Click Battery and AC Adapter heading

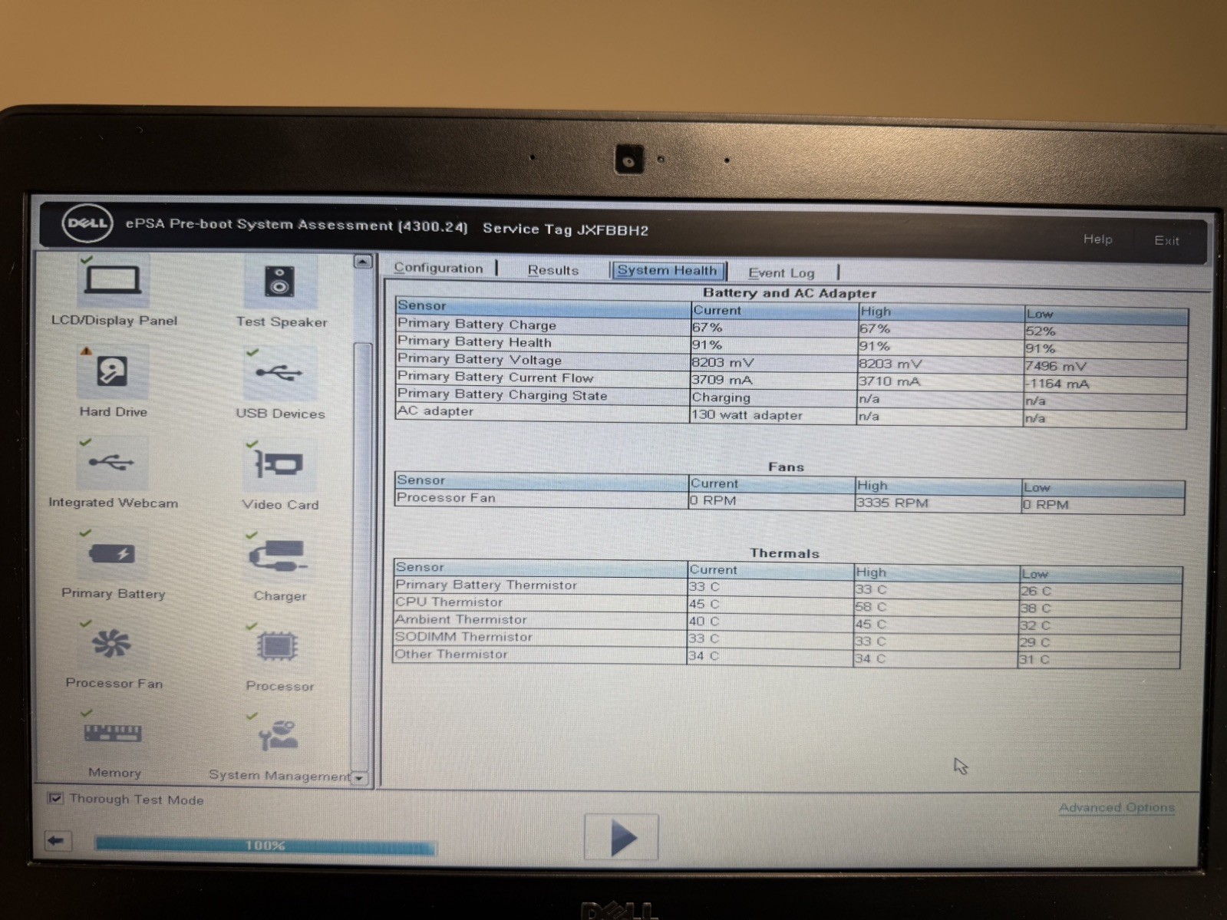coord(790,292)
